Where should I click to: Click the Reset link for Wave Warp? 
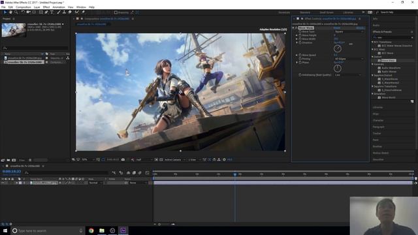click(x=337, y=27)
